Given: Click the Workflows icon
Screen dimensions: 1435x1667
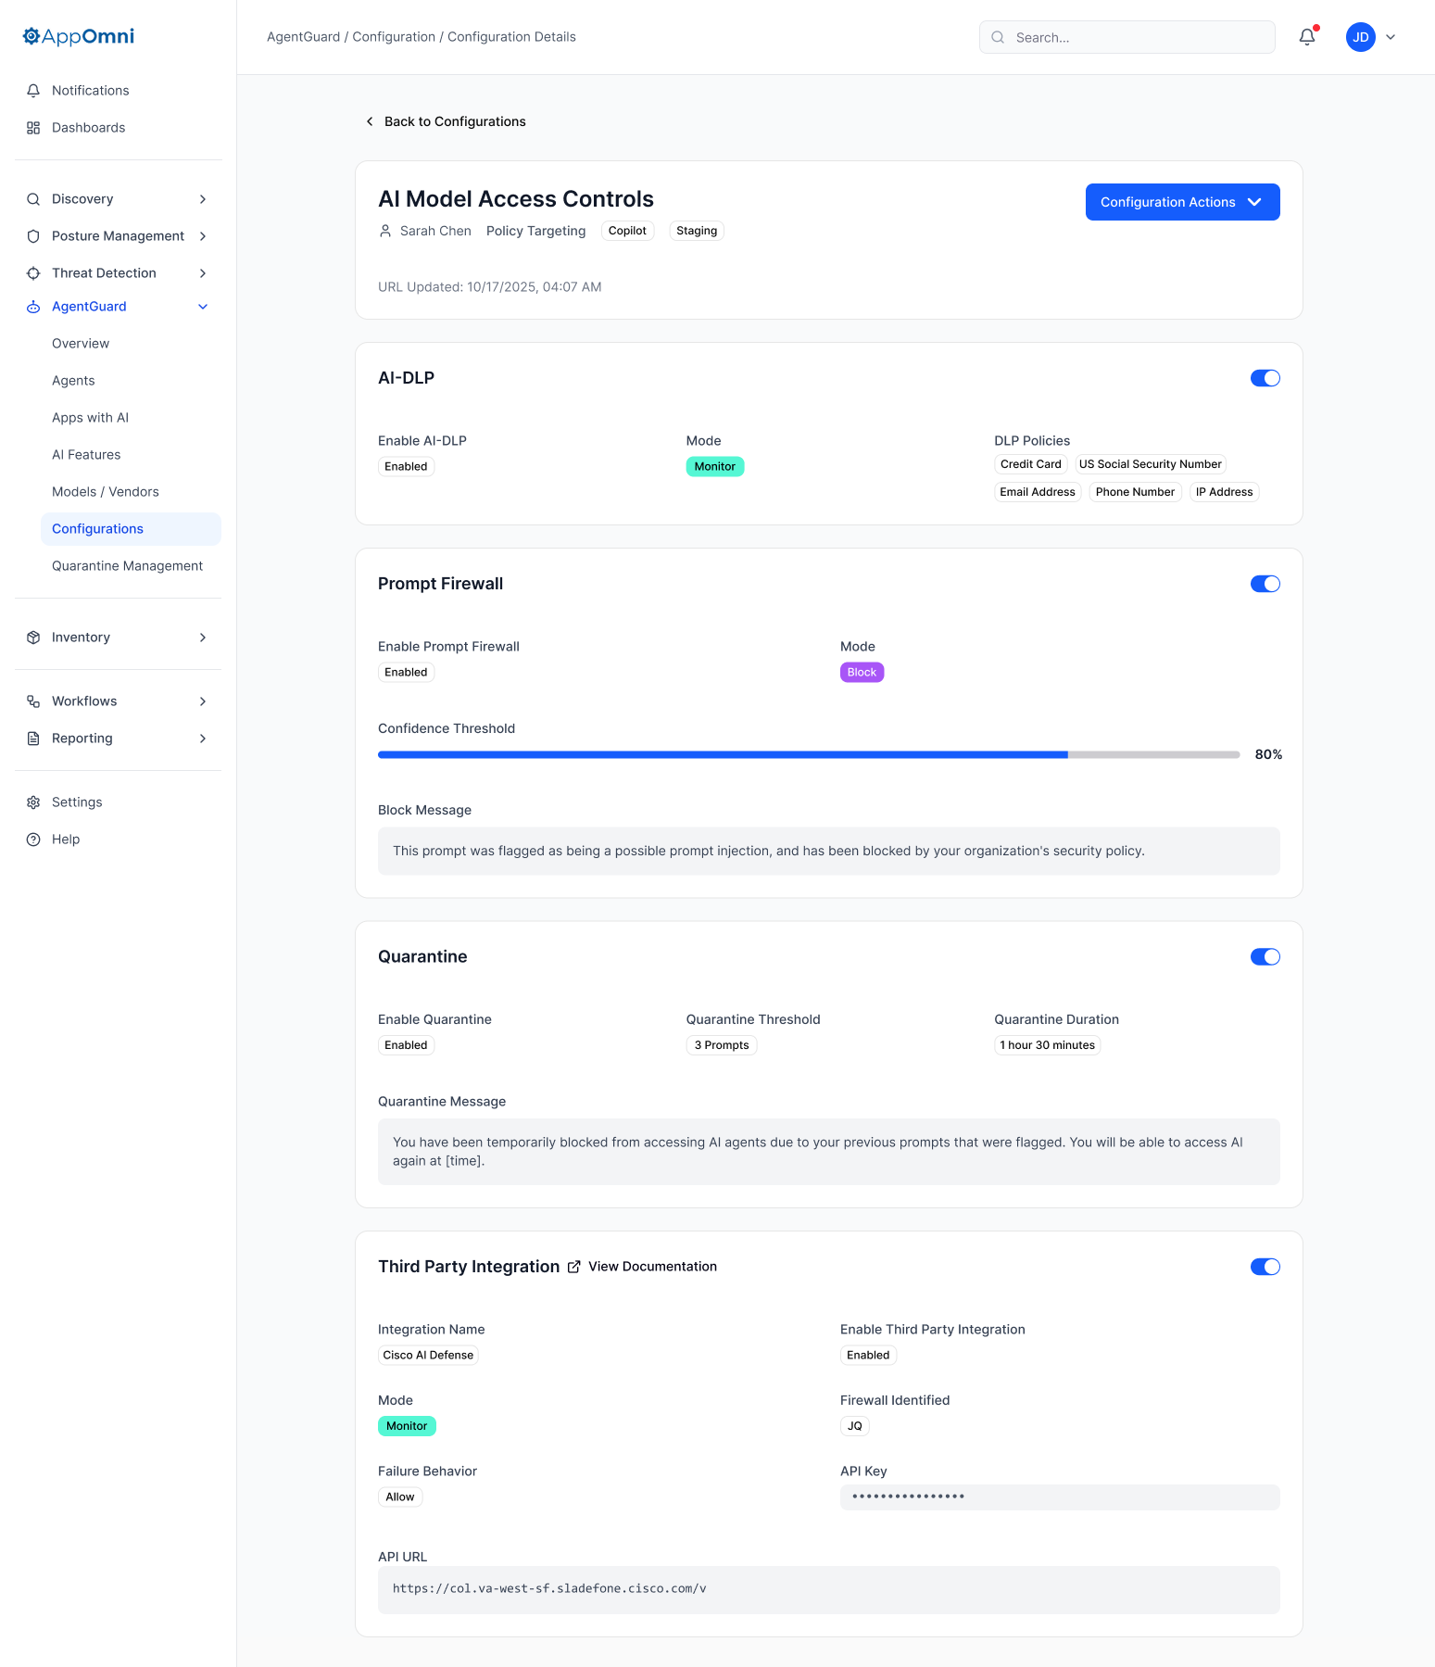Looking at the screenshot, I should point(33,701).
